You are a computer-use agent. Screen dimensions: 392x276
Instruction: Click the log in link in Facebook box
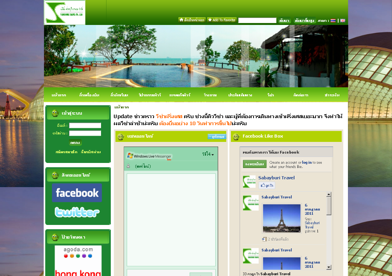[307, 162]
